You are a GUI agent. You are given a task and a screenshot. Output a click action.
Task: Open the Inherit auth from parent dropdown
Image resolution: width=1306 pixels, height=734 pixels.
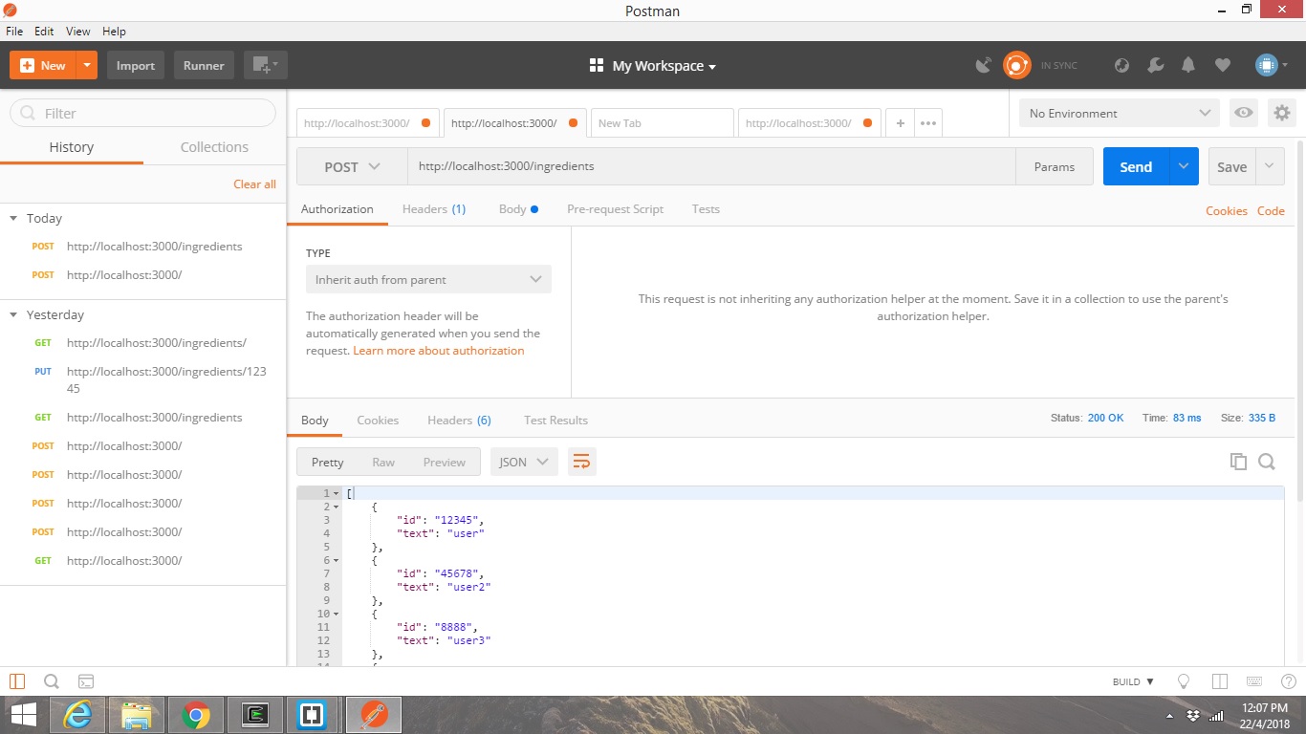click(x=428, y=280)
